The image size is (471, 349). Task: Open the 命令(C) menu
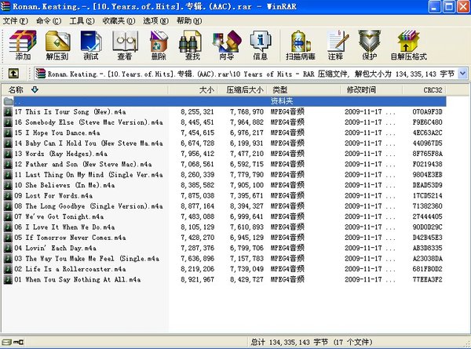(x=49, y=20)
